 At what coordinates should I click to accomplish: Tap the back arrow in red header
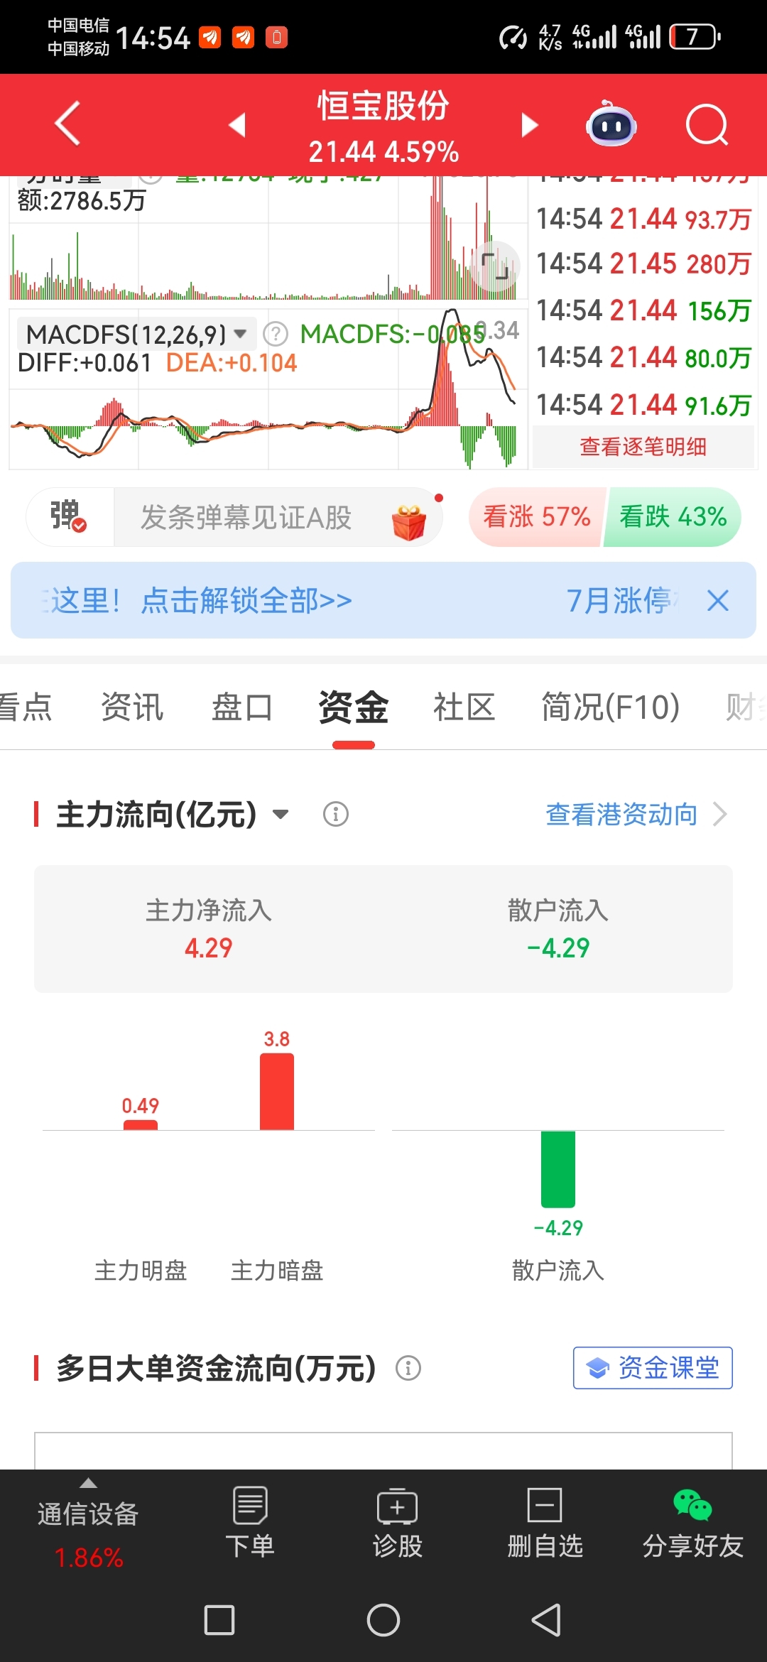(x=67, y=124)
